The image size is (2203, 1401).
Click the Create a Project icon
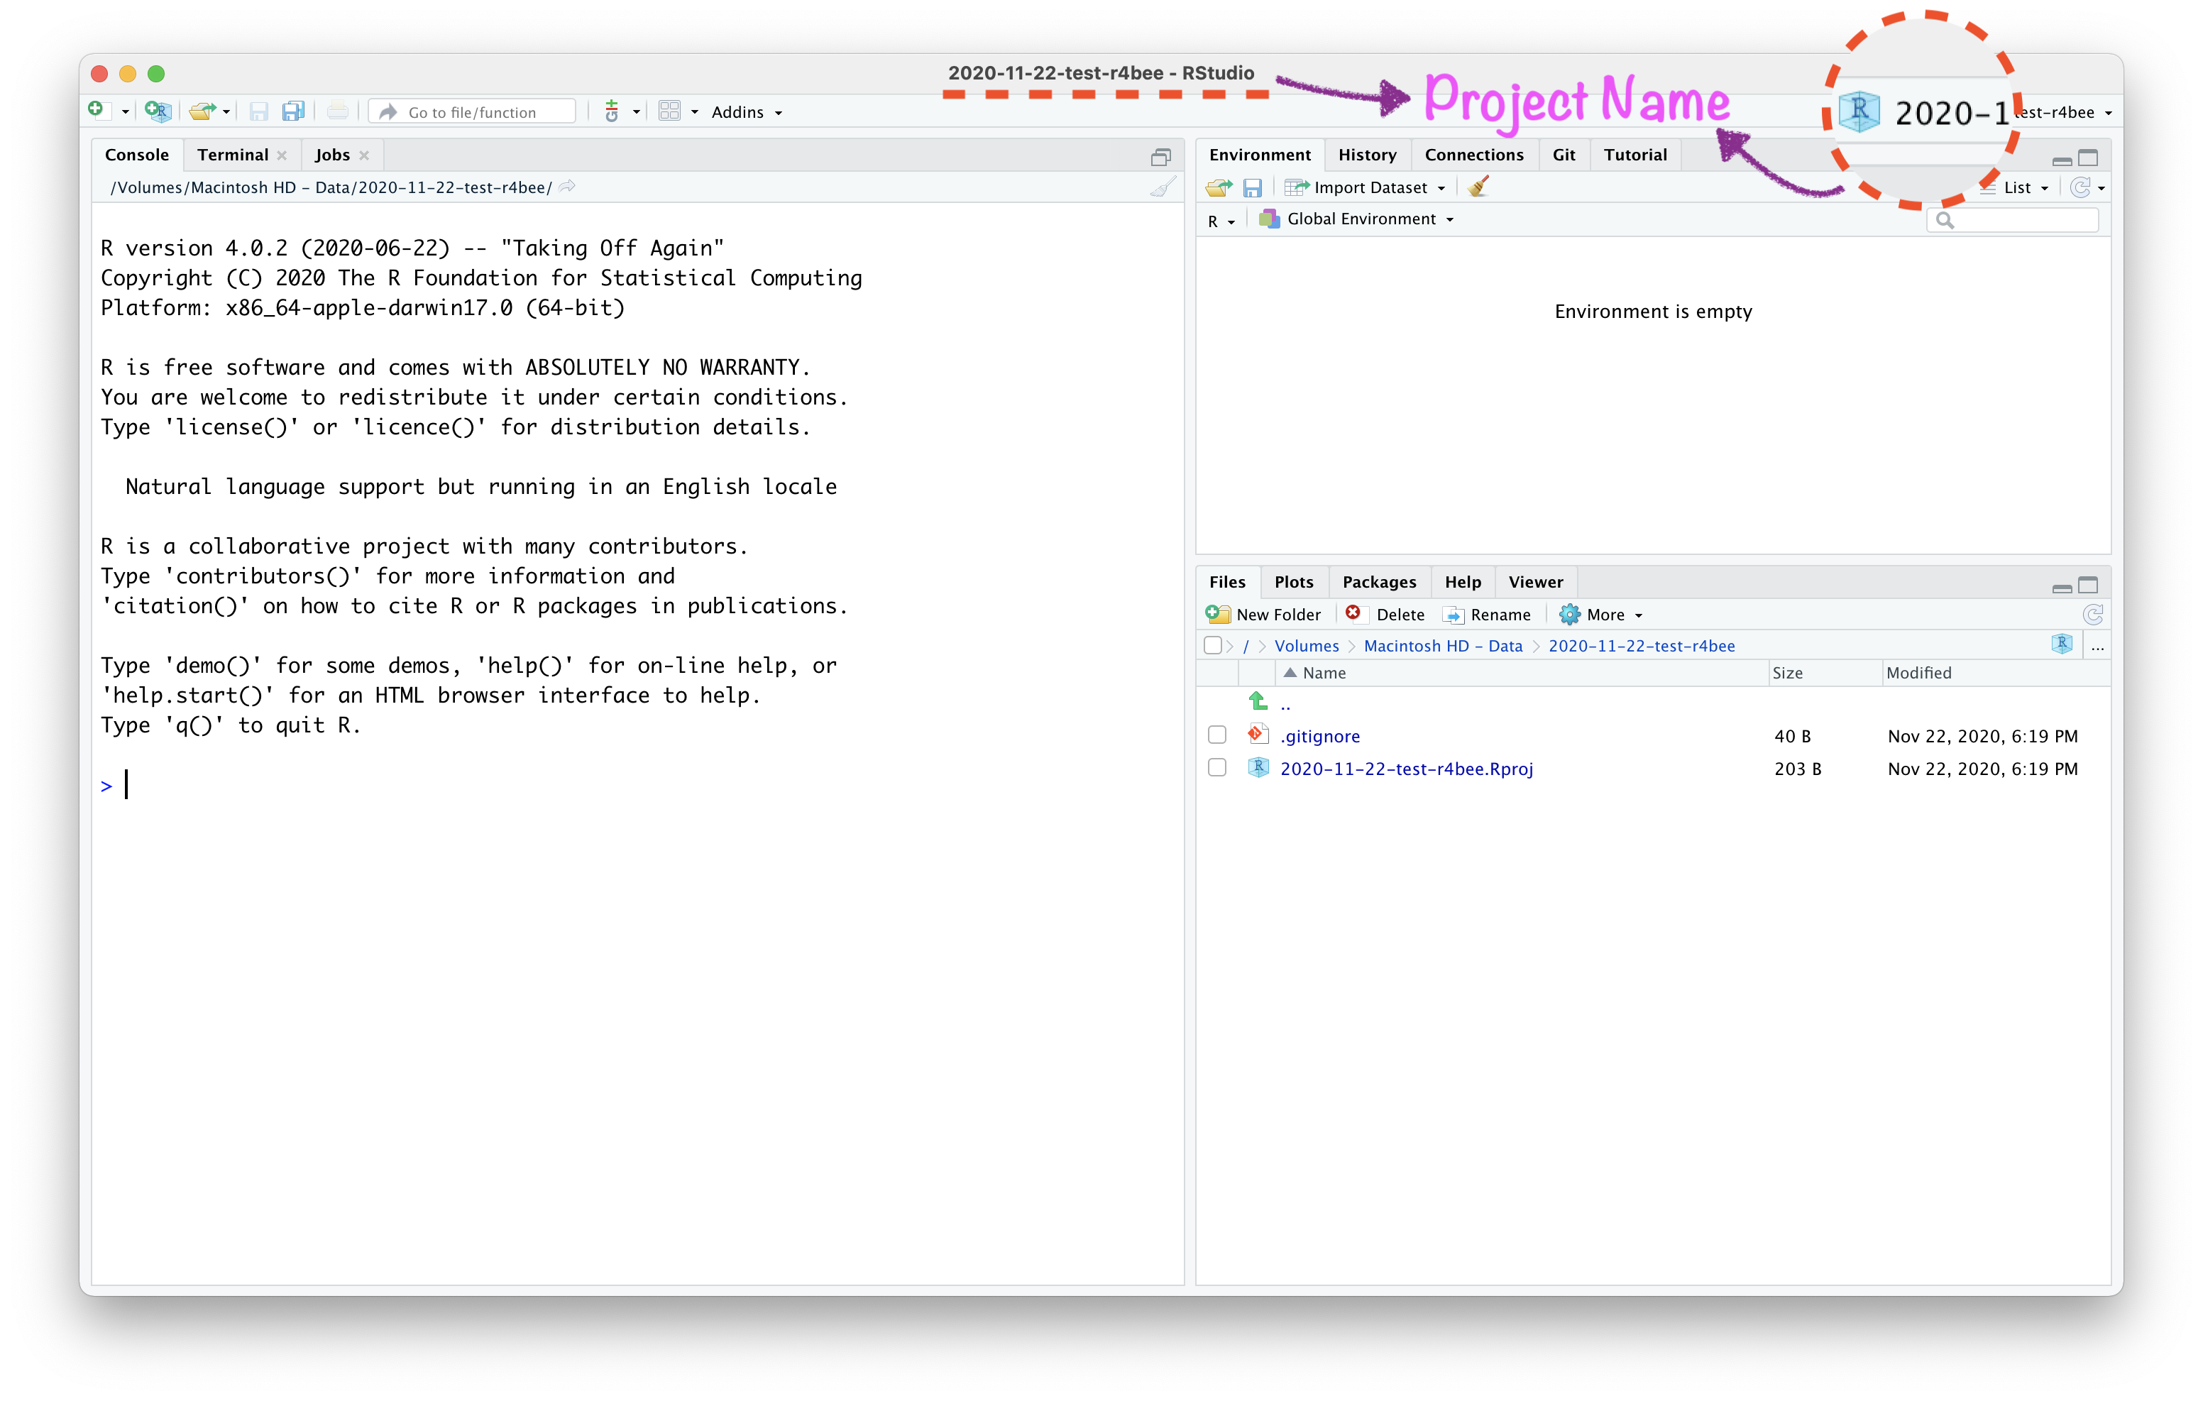coord(158,111)
